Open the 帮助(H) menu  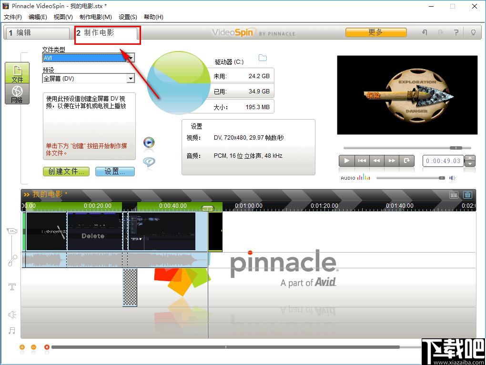point(153,17)
